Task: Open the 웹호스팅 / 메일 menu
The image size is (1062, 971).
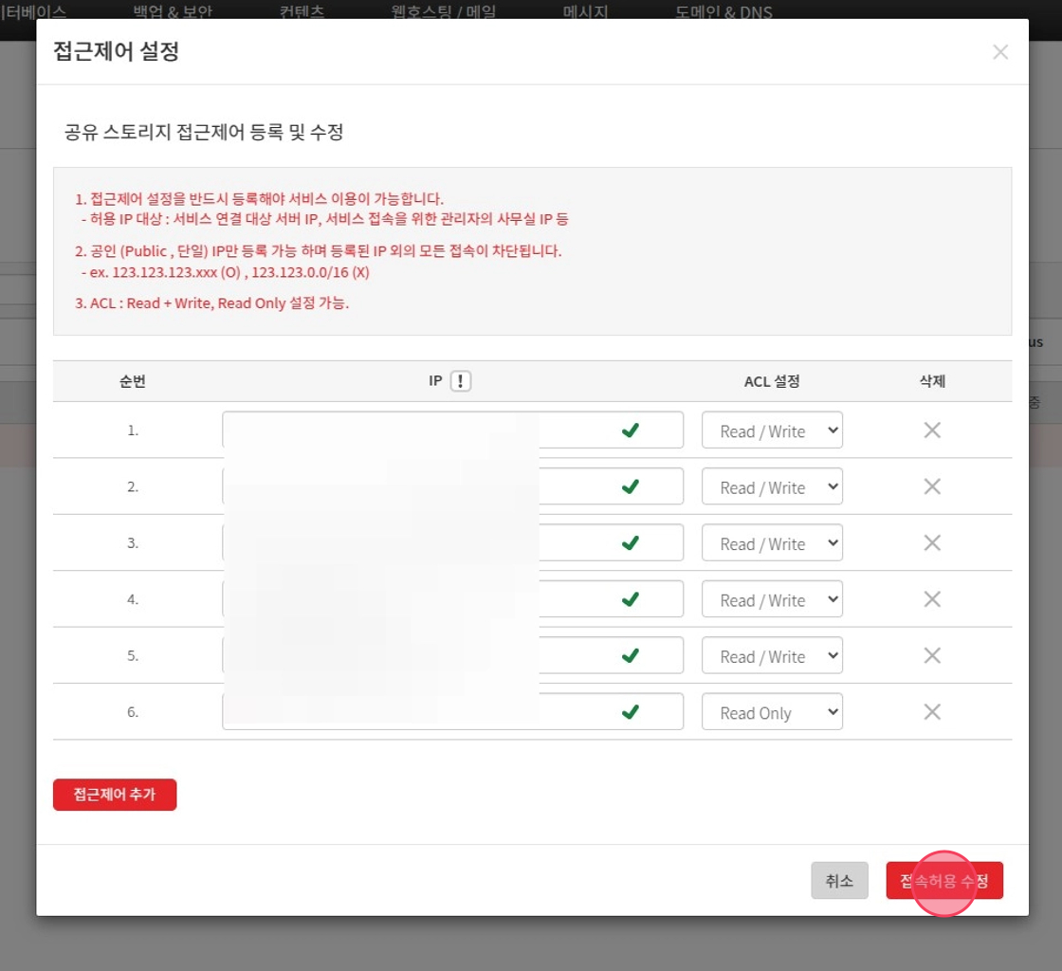Action: (444, 11)
